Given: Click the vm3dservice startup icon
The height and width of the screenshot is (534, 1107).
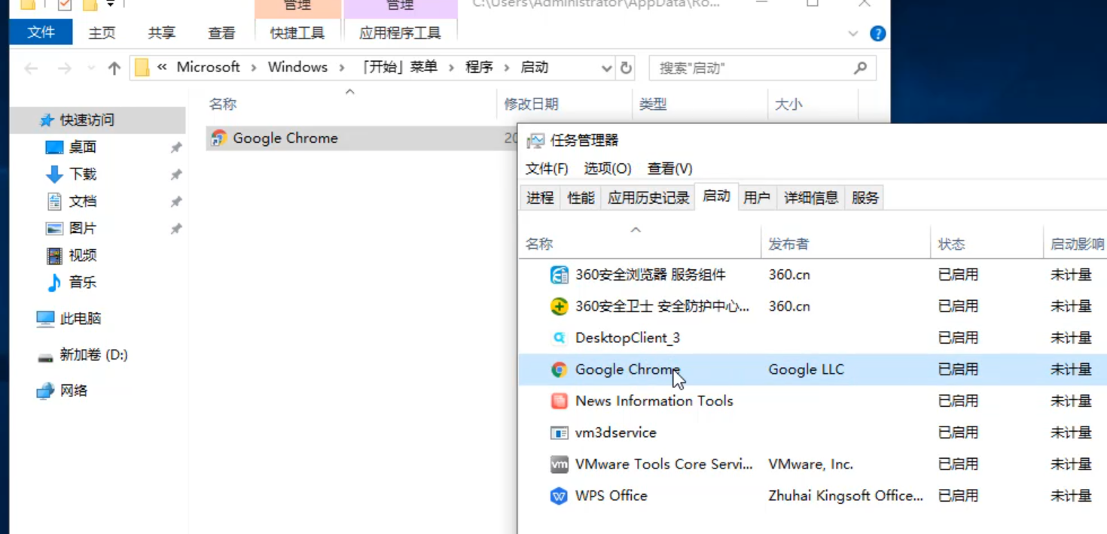Looking at the screenshot, I should click(559, 433).
